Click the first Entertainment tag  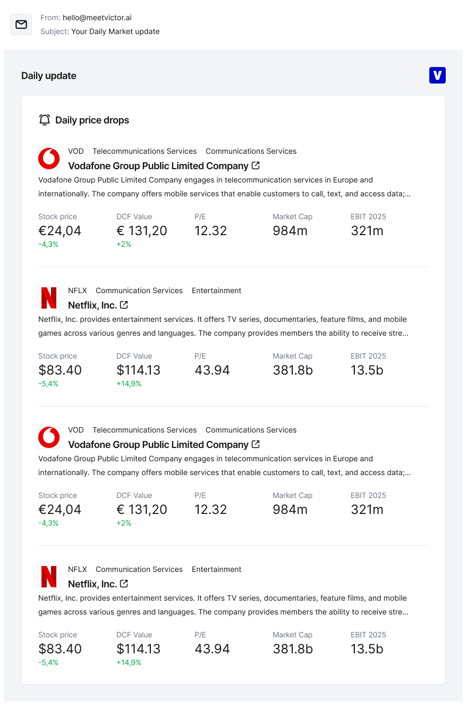[x=216, y=290]
